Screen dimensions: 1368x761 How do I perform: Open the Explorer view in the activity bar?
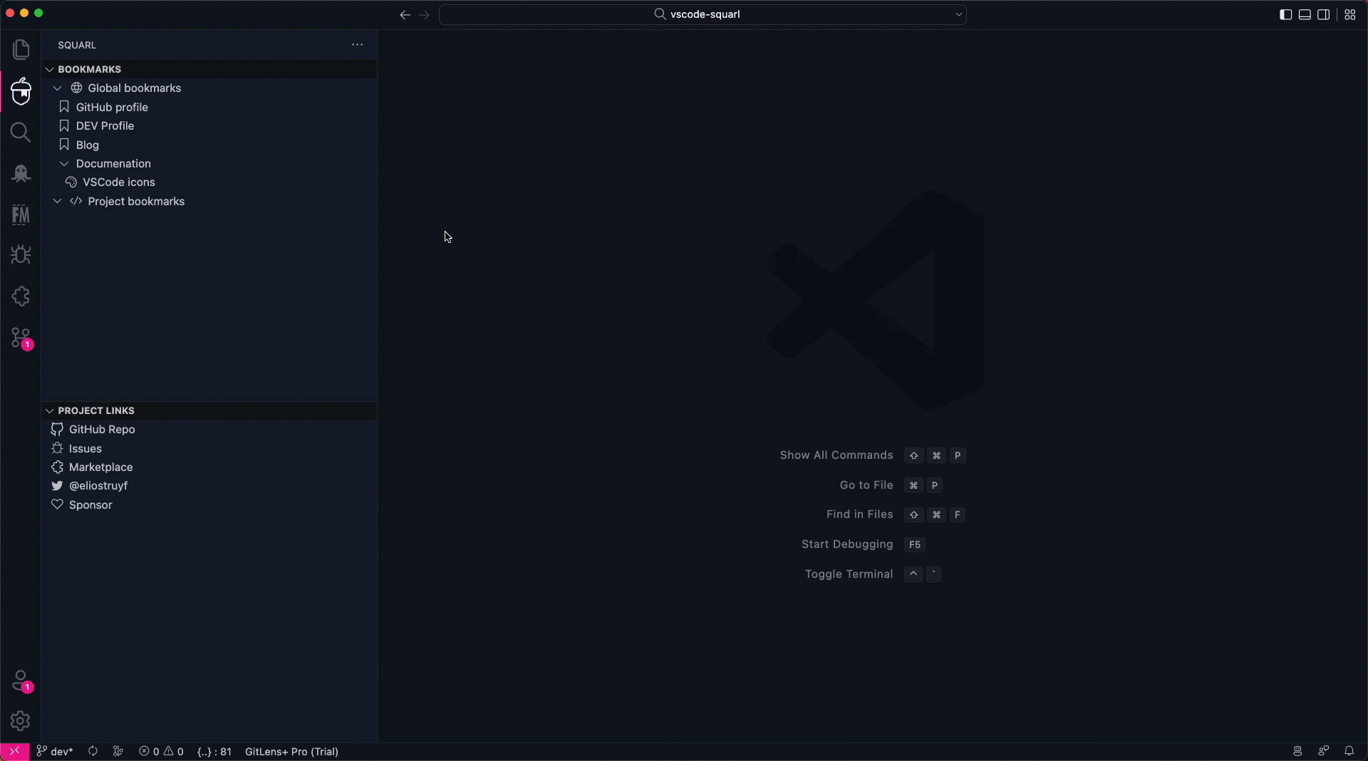[x=21, y=48]
